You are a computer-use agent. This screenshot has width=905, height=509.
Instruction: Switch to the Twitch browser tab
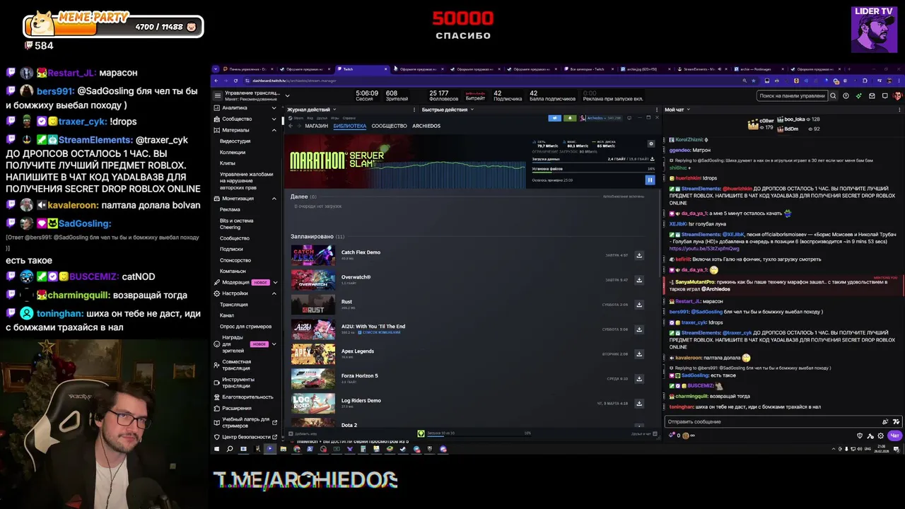click(x=363, y=69)
